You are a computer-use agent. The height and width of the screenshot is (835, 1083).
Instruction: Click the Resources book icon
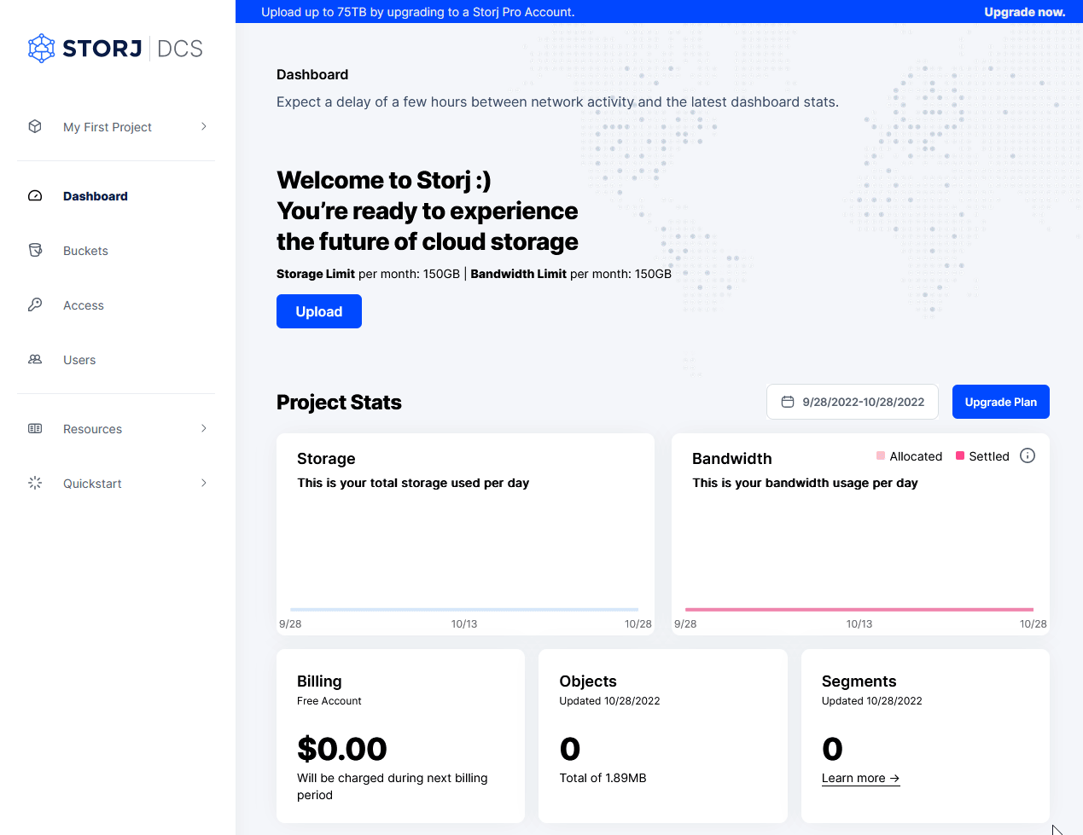[x=35, y=428]
